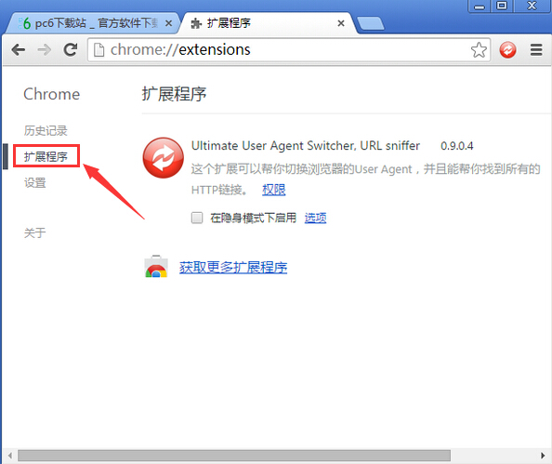Click the browser back arrow
Screen dimensions: 552x464
(x=19, y=49)
